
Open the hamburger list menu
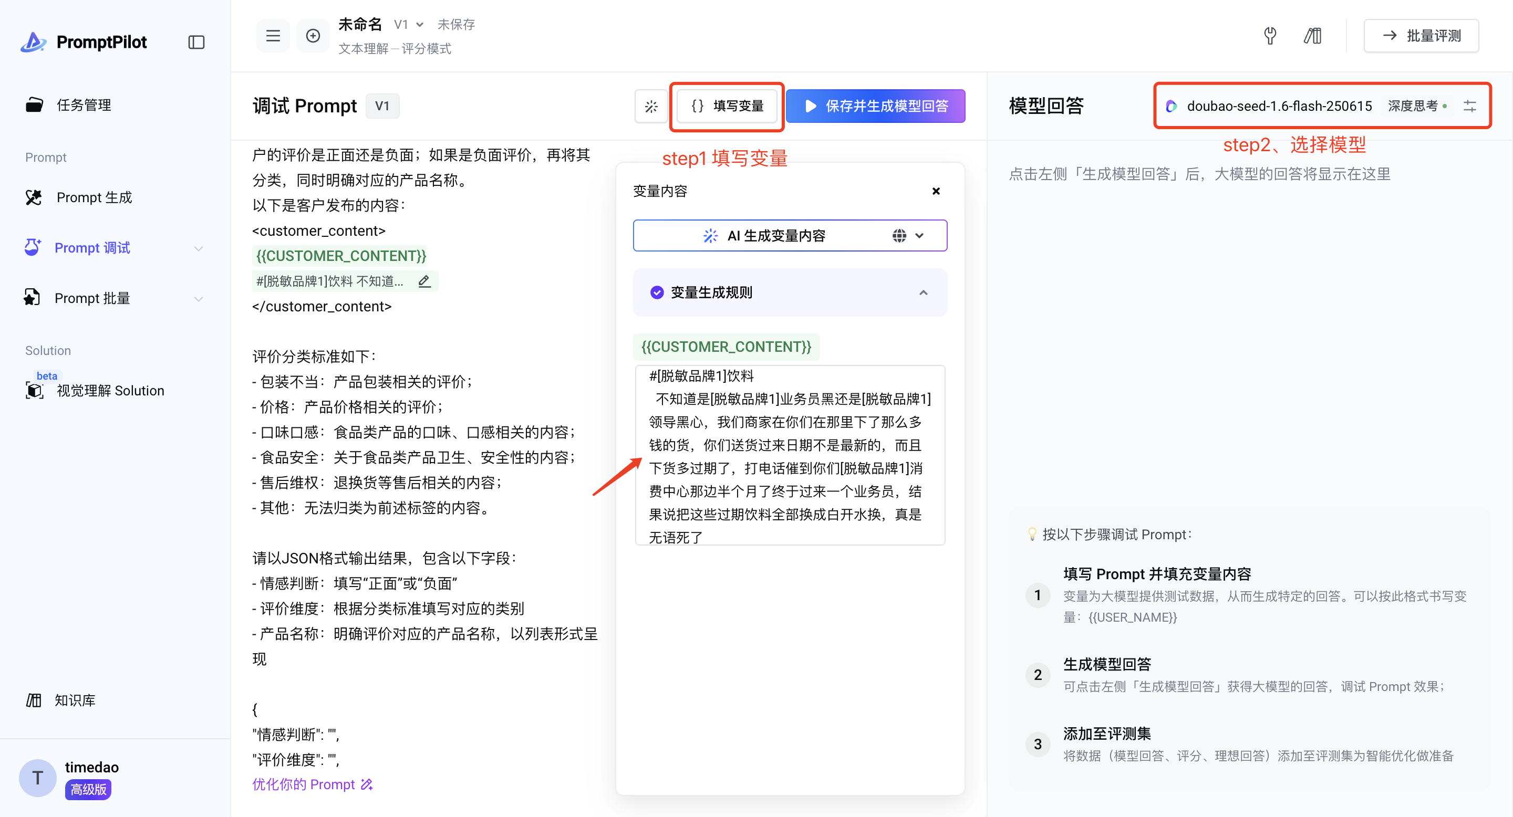point(273,36)
